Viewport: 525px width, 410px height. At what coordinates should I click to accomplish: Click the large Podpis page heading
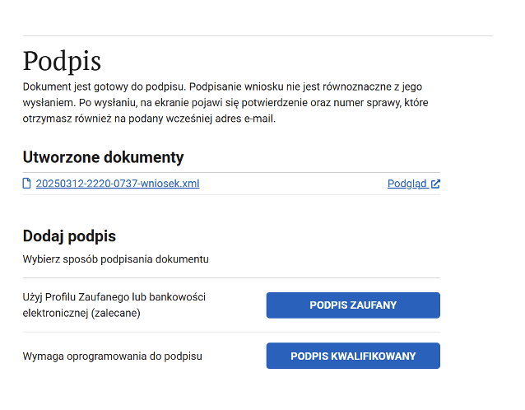(62, 62)
